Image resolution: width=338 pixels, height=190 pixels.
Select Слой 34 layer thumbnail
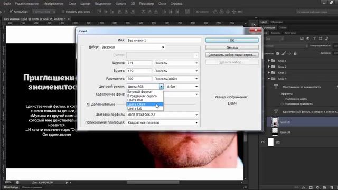point(275,132)
